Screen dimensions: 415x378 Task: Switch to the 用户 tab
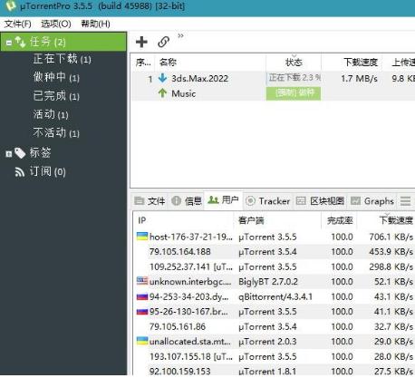tap(224, 199)
